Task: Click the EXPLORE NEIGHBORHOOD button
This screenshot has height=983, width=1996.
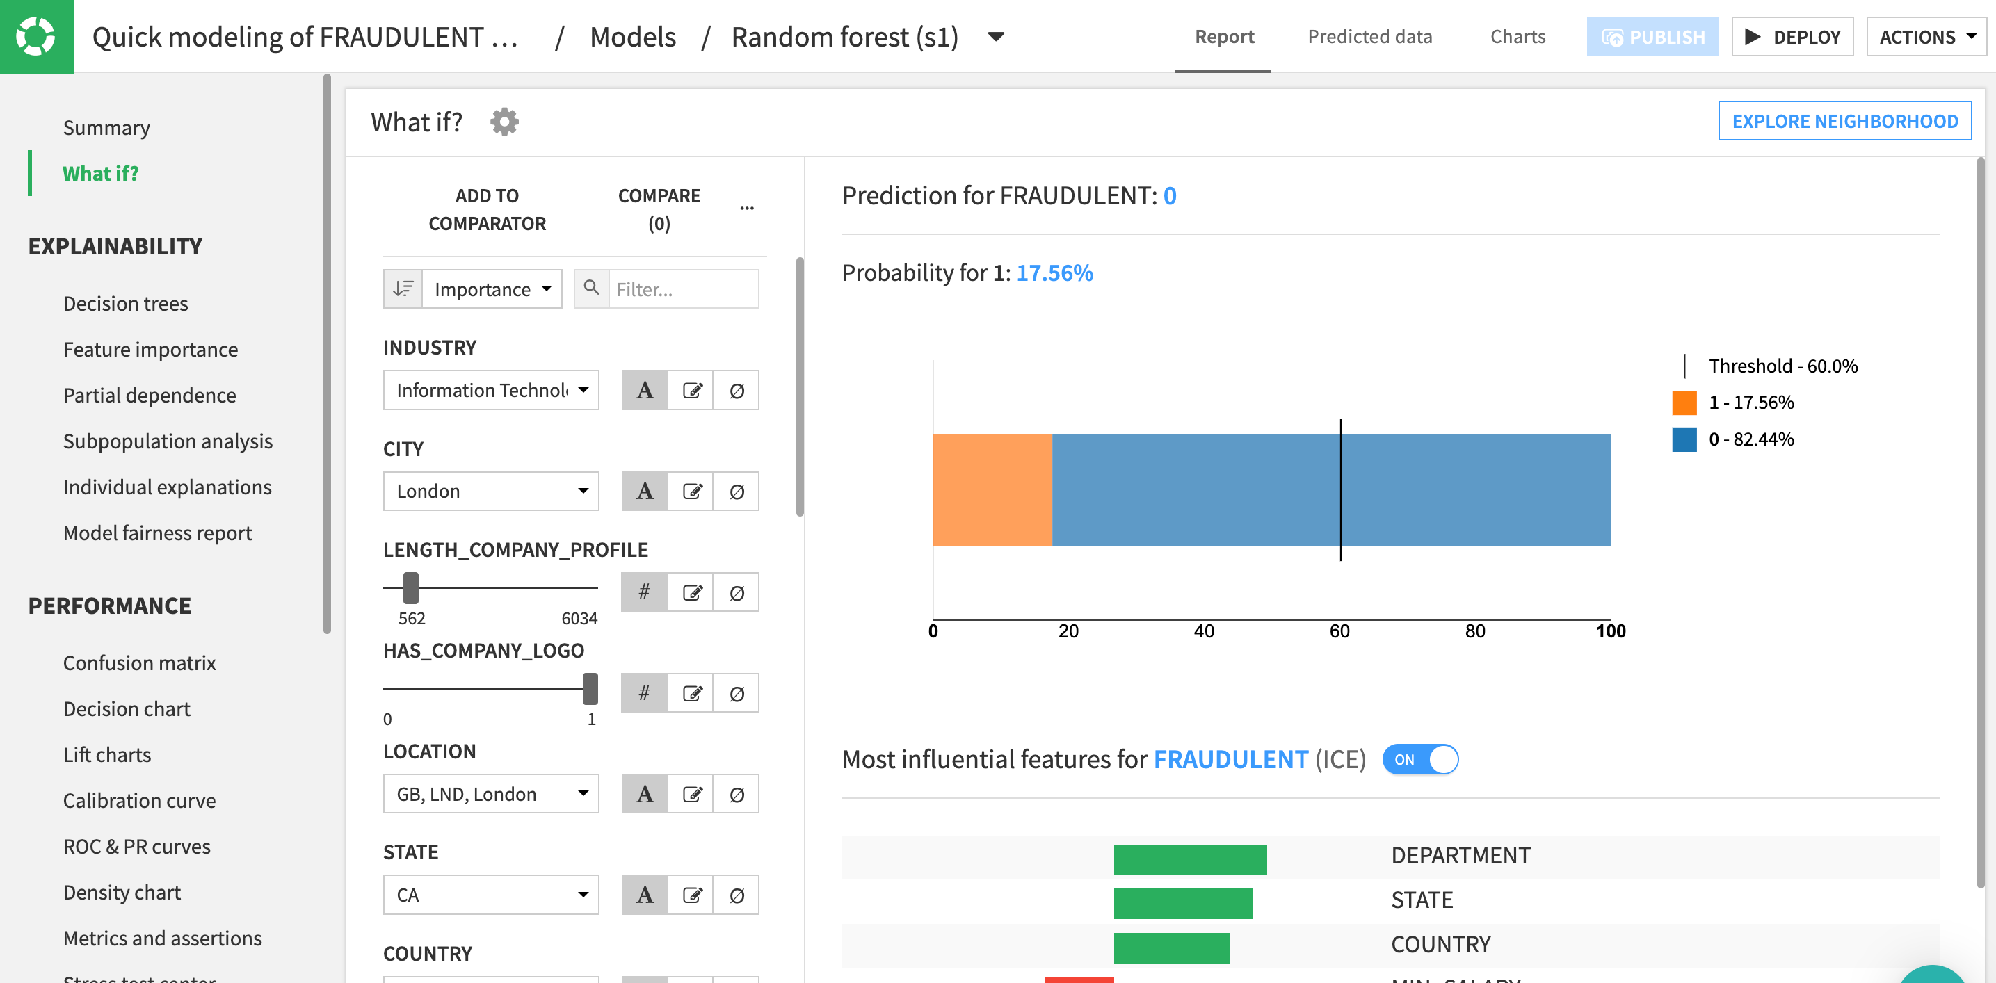Action: [1844, 122]
